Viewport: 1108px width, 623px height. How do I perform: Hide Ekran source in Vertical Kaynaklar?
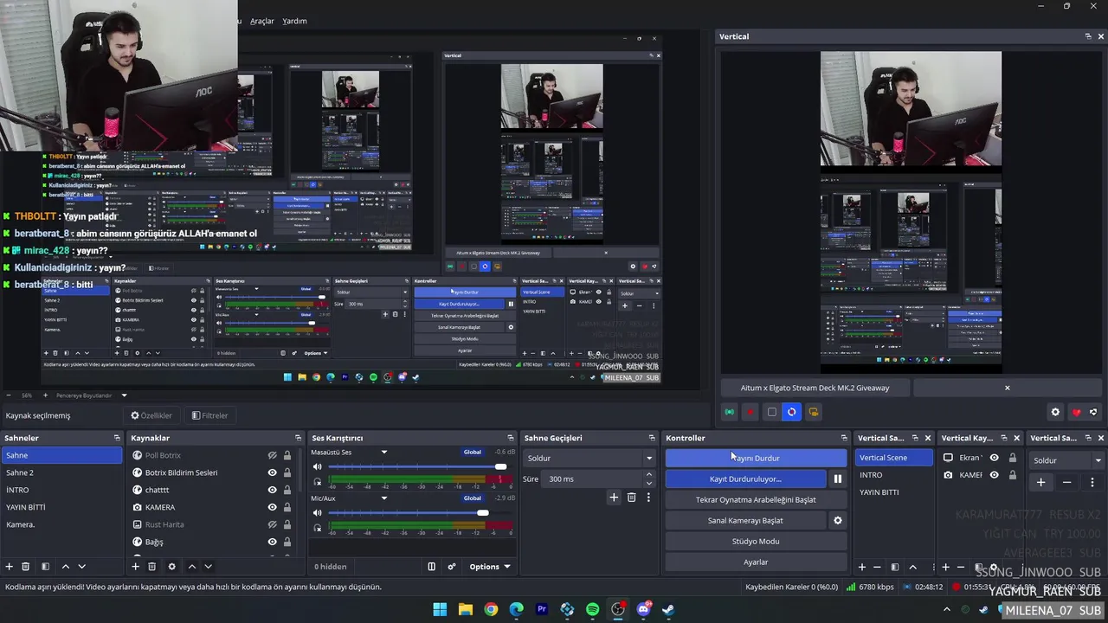pyautogui.click(x=994, y=458)
